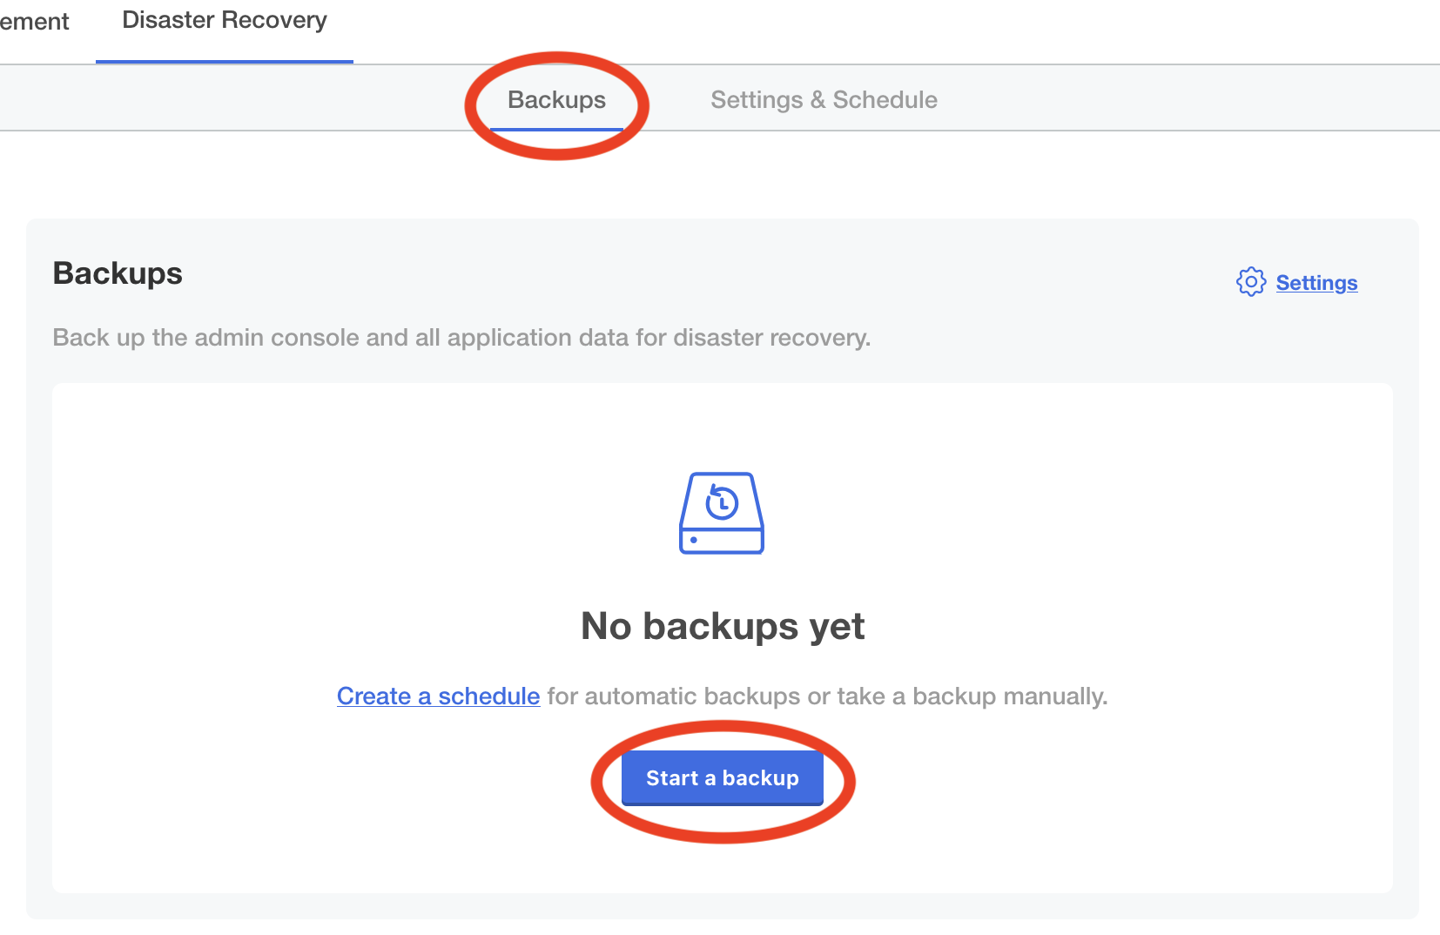The image size is (1440, 935).
Task: Click the blue underline beneath Backups sub-tab
Action: [x=556, y=130]
